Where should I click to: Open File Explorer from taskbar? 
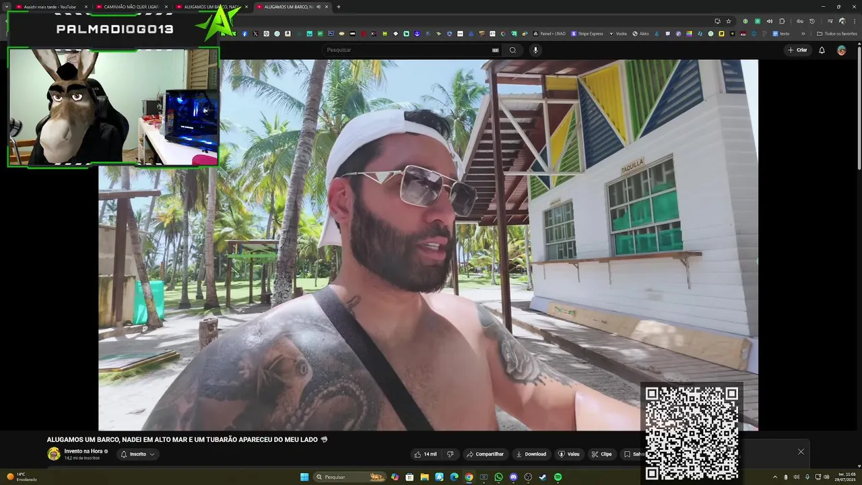click(424, 477)
